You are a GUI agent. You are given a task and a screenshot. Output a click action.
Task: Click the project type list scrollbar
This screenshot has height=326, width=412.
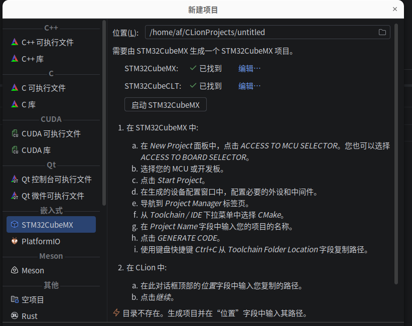tap(104, 113)
